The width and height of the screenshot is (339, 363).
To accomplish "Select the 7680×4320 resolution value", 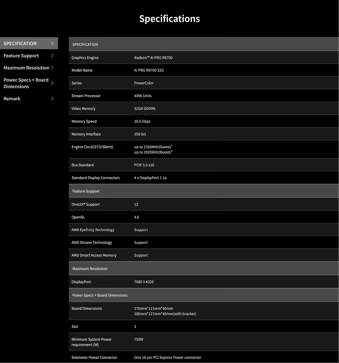I will pos(144,282).
